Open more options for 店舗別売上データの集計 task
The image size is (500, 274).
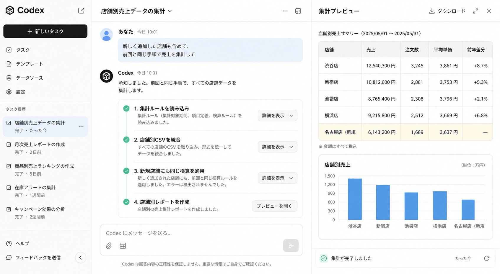pyautogui.click(x=81, y=127)
